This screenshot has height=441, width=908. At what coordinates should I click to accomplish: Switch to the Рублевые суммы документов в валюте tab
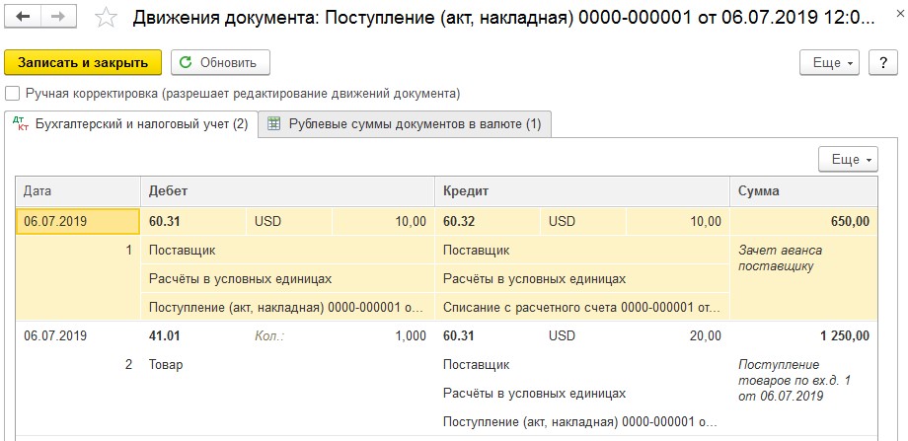[405, 124]
